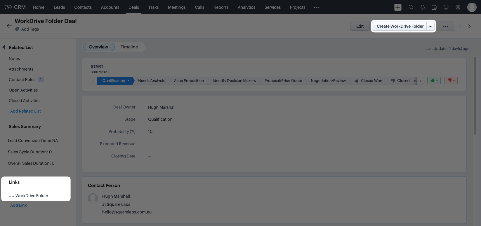Open the WorkDrive Folder link
Image resolution: width=481 pixels, height=226 pixels.
tap(32, 196)
